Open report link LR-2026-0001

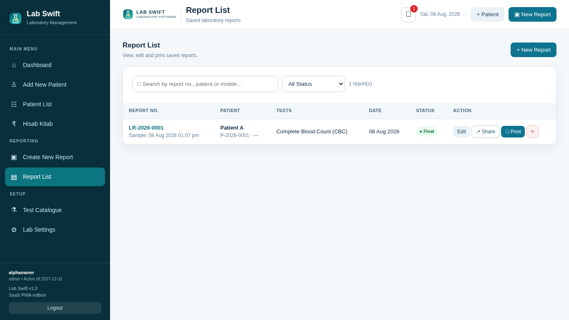click(146, 127)
